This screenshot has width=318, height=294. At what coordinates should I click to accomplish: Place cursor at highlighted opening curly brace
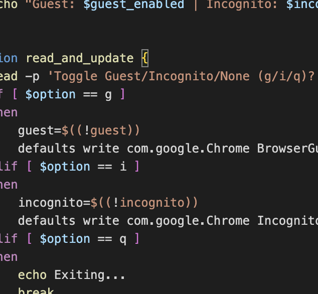(145, 58)
